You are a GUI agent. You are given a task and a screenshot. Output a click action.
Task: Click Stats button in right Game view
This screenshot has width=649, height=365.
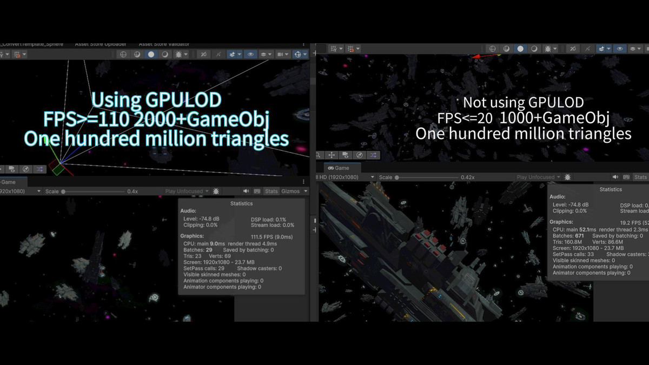[x=640, y=177]
